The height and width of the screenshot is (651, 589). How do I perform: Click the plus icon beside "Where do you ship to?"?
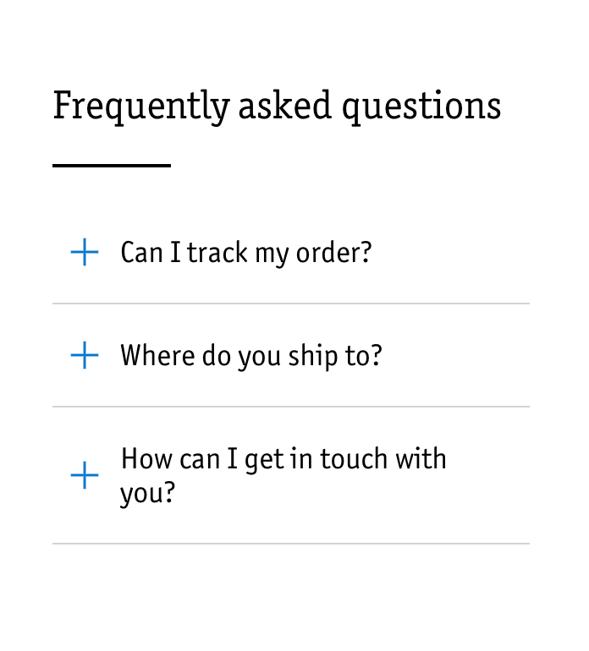pos(85,355)
